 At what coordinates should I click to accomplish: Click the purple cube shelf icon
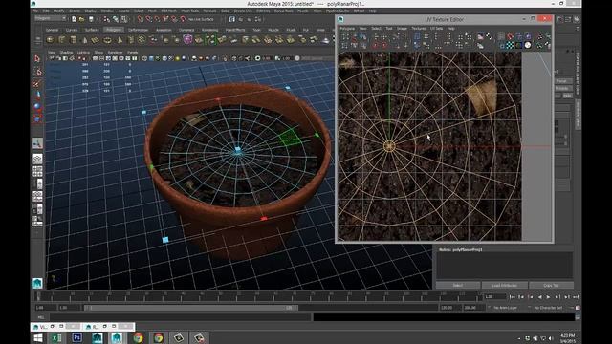pyautogui.click(x=187, y=40)
